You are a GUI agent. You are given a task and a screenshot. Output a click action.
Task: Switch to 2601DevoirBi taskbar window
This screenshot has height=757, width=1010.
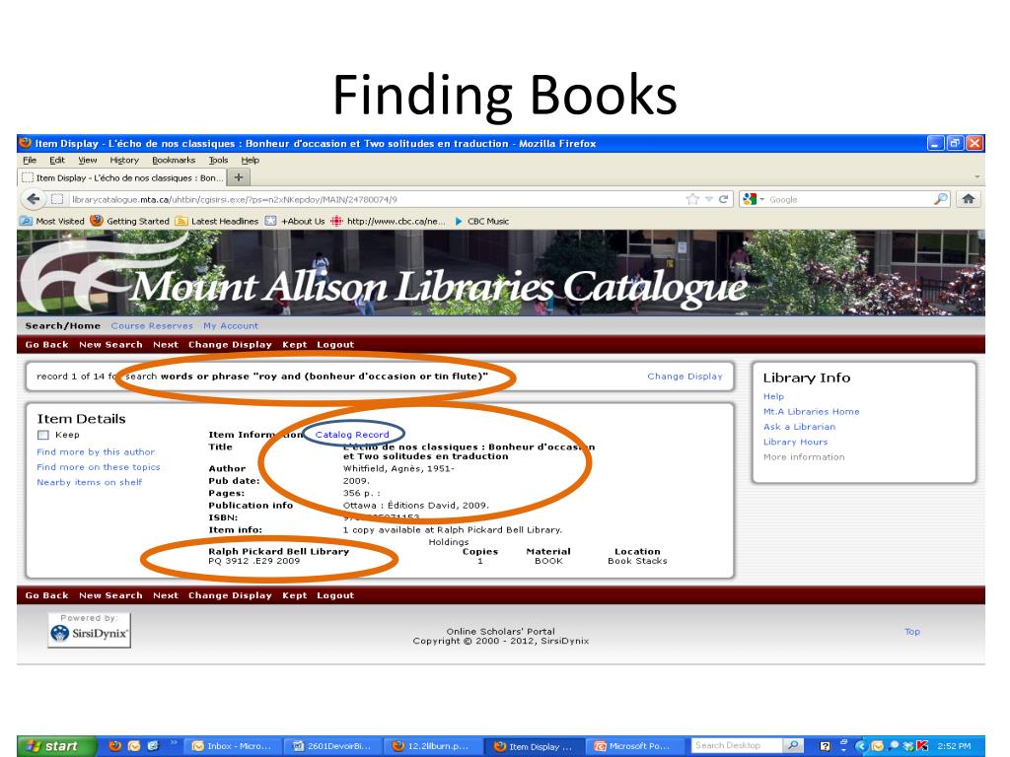pyautogui.click(x=331, y=746)
